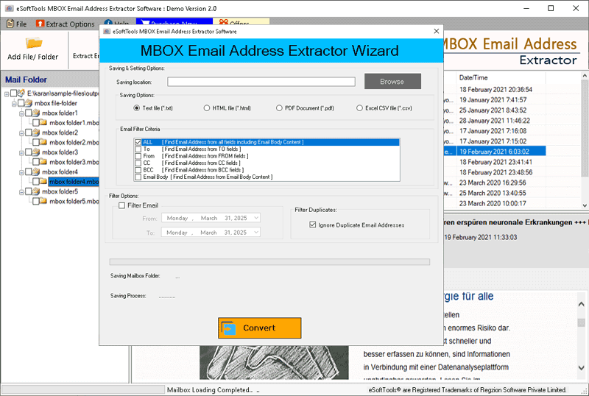The width and height of the screenshot is (589, 396).
Task: Select mbox folder4.mbox in the tree
Action: tap(74, 182)
